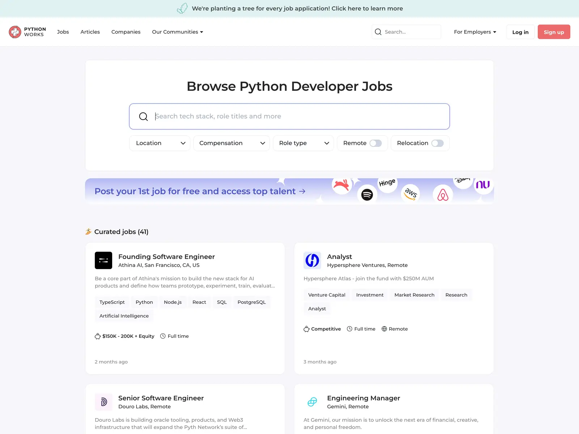Focus the main tech stack search field
579x434 pixels.
[x=289, y=116]
